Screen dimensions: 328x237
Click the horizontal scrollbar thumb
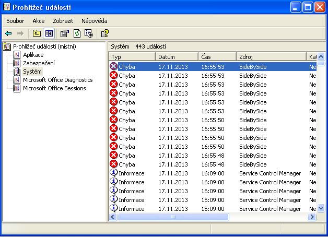[x=173, y=217]
